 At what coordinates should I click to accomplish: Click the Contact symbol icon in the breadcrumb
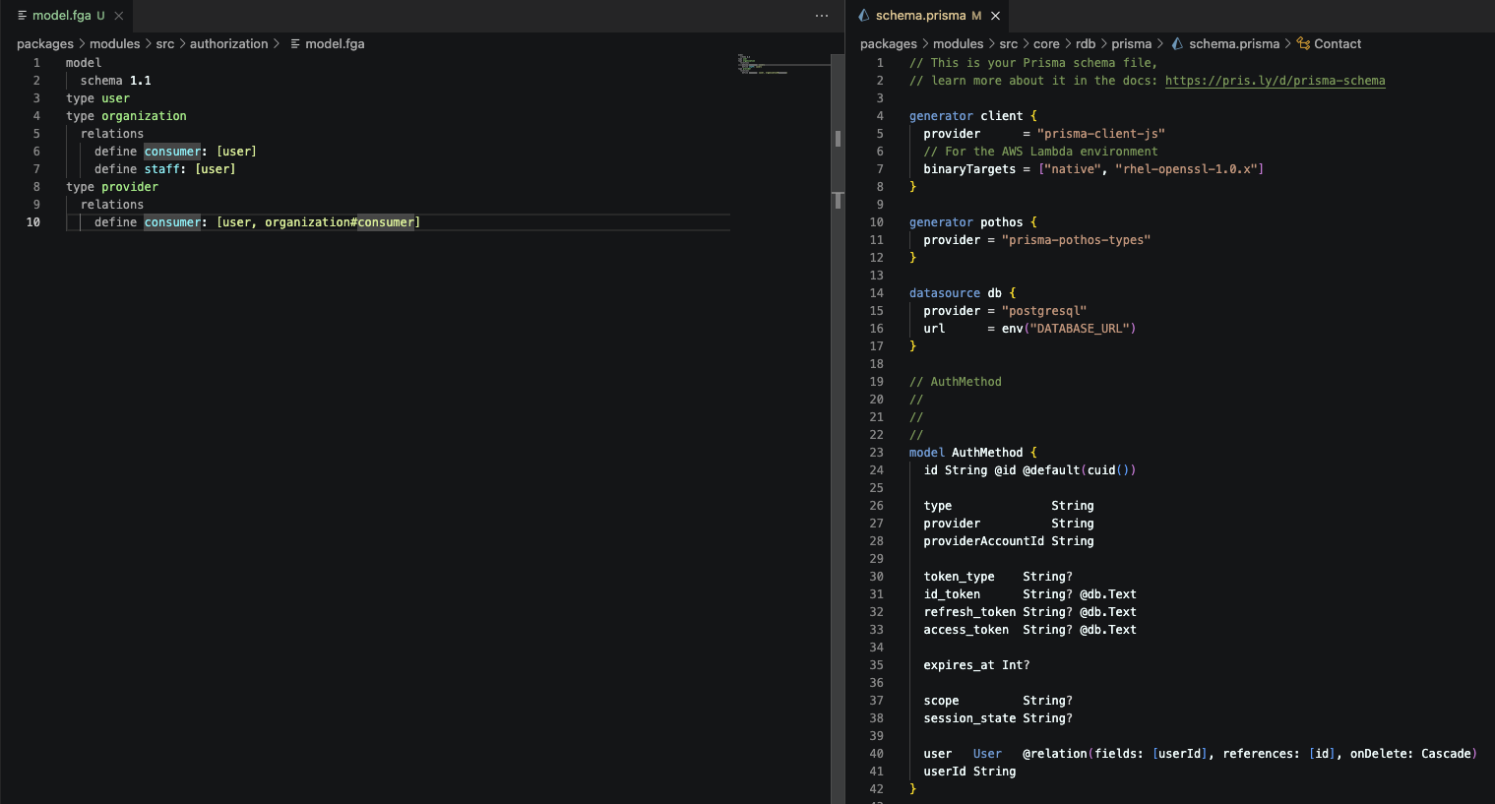pyautogui.click(x=1301, y=43)
